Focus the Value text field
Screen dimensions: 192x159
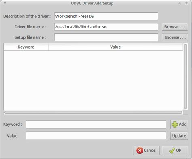(x=96, y=136)
